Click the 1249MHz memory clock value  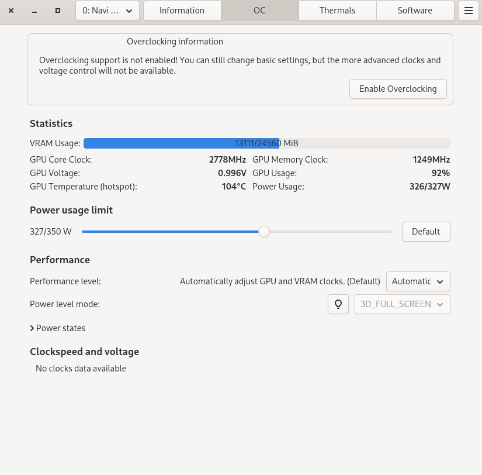[431, 160]
